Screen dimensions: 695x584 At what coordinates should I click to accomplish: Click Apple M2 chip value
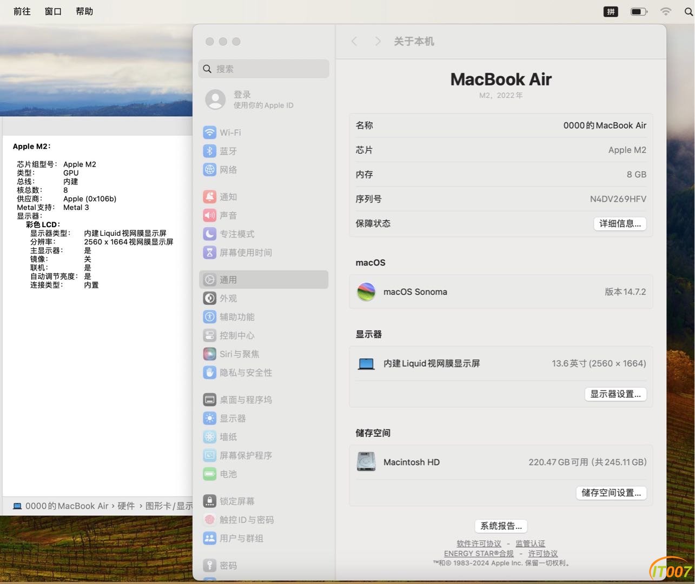click(x=627, y=150)
